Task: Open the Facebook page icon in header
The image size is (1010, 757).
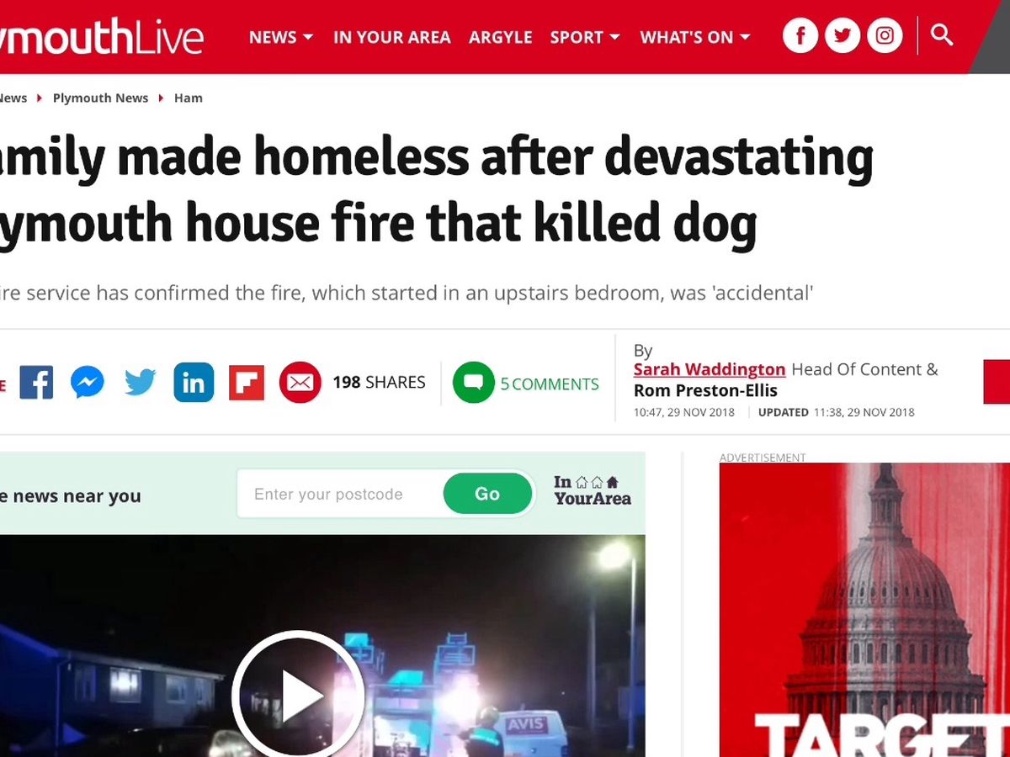Action: tap(800, 36)
